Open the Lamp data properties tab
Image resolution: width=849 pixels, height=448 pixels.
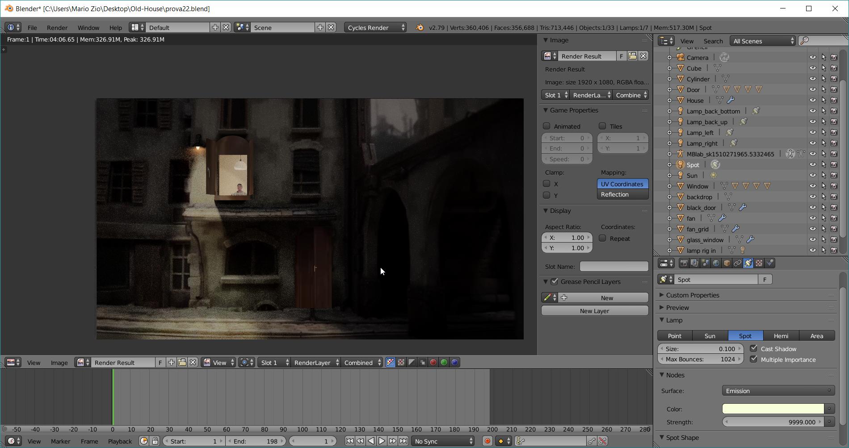tap(748, 263)
